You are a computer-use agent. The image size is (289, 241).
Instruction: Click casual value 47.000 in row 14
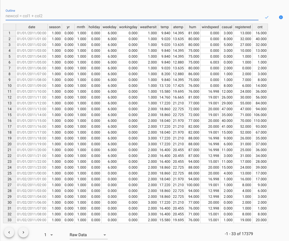tap(227, 109)
